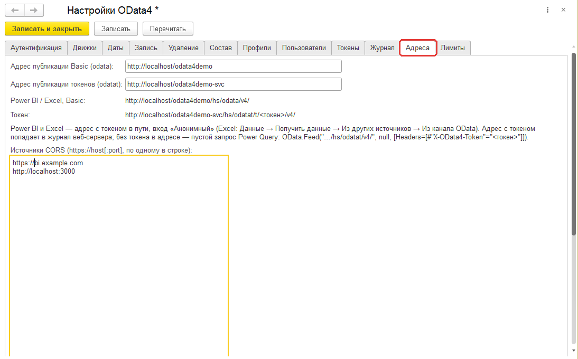Click the http://localhost:3000 CORS source line
This screenshot has height=359, width=578.
pyautogui.click(x=44, y=171)
